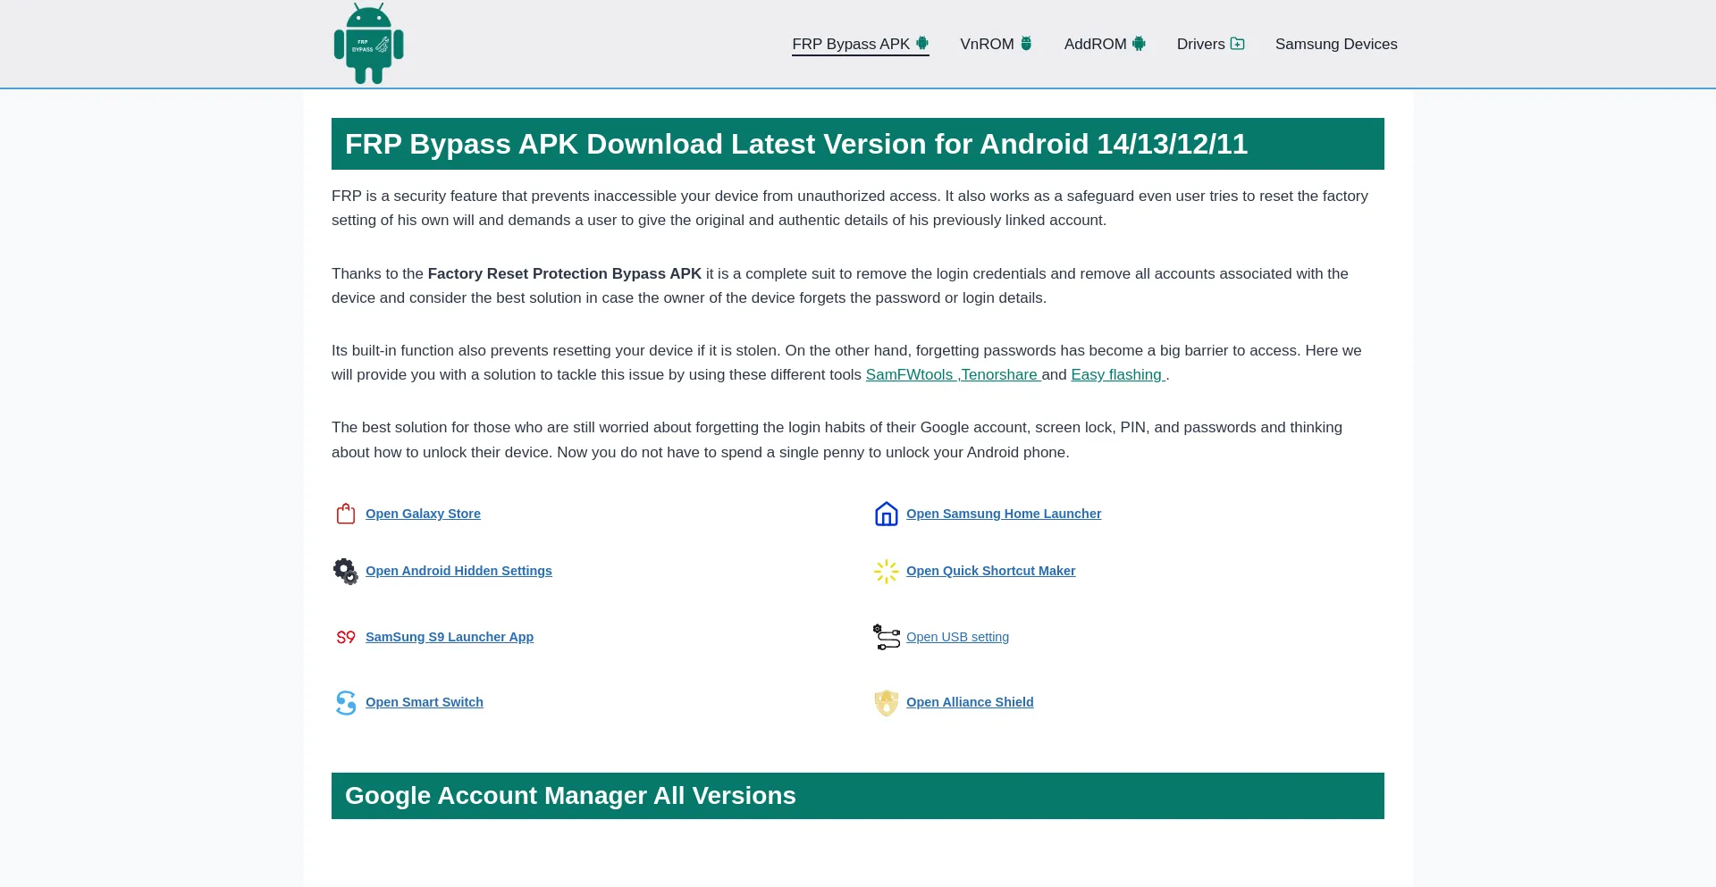Follow the Open Android Hidden Settings link

coord(458,571)
